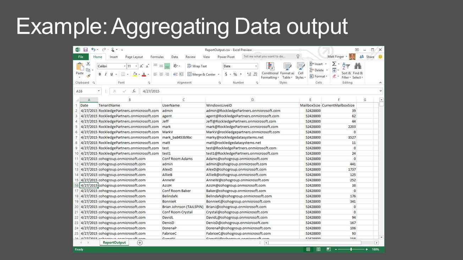Switch to the Formulas tab

tap(157, 57)
